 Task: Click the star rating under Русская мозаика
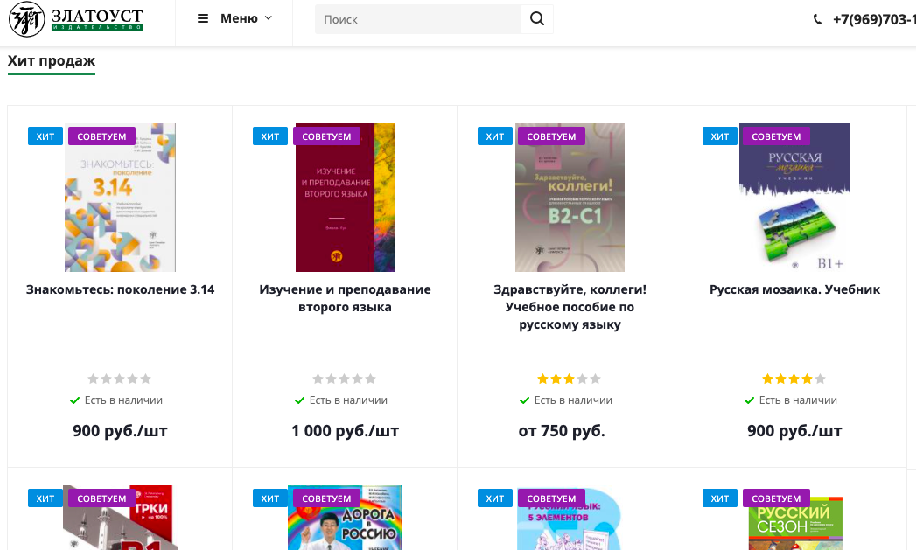coord(794,379)
